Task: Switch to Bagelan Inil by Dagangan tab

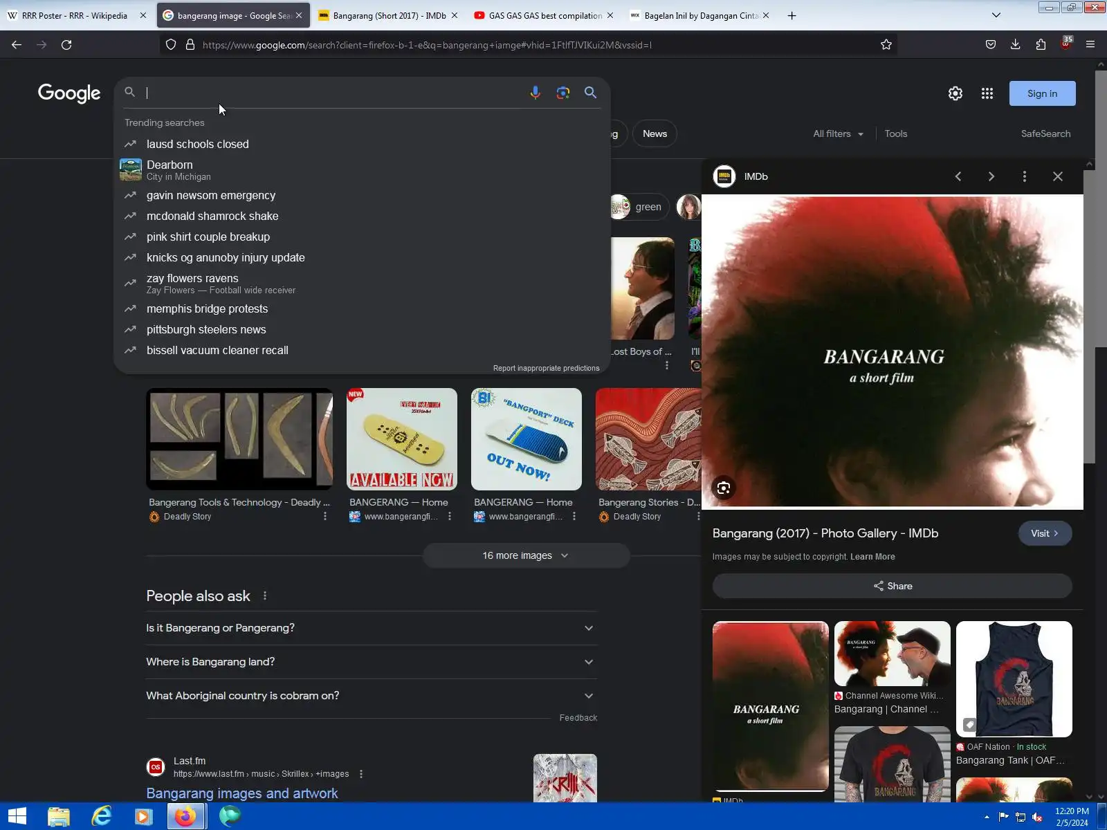Action: click(701, 15)
